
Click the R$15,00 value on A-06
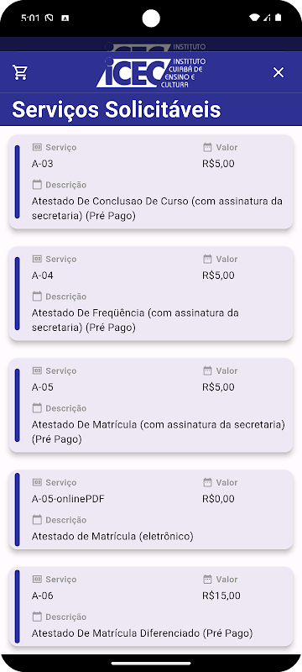pyautogui.click(x=221, y=596)
